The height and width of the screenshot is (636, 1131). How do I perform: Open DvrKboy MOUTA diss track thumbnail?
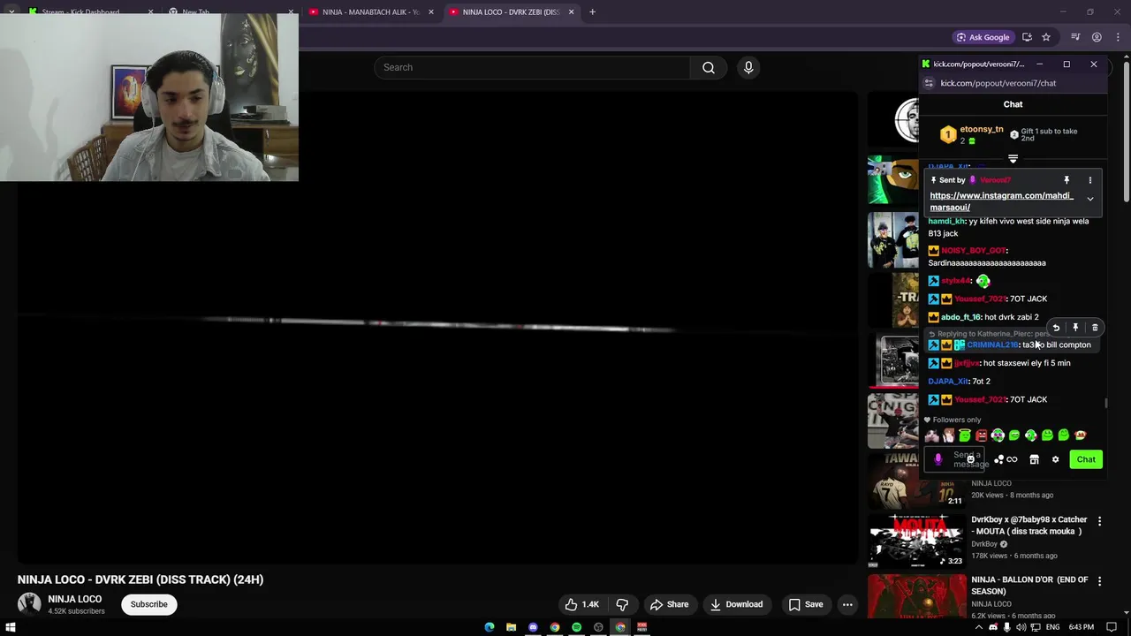(x=916, y=541)
